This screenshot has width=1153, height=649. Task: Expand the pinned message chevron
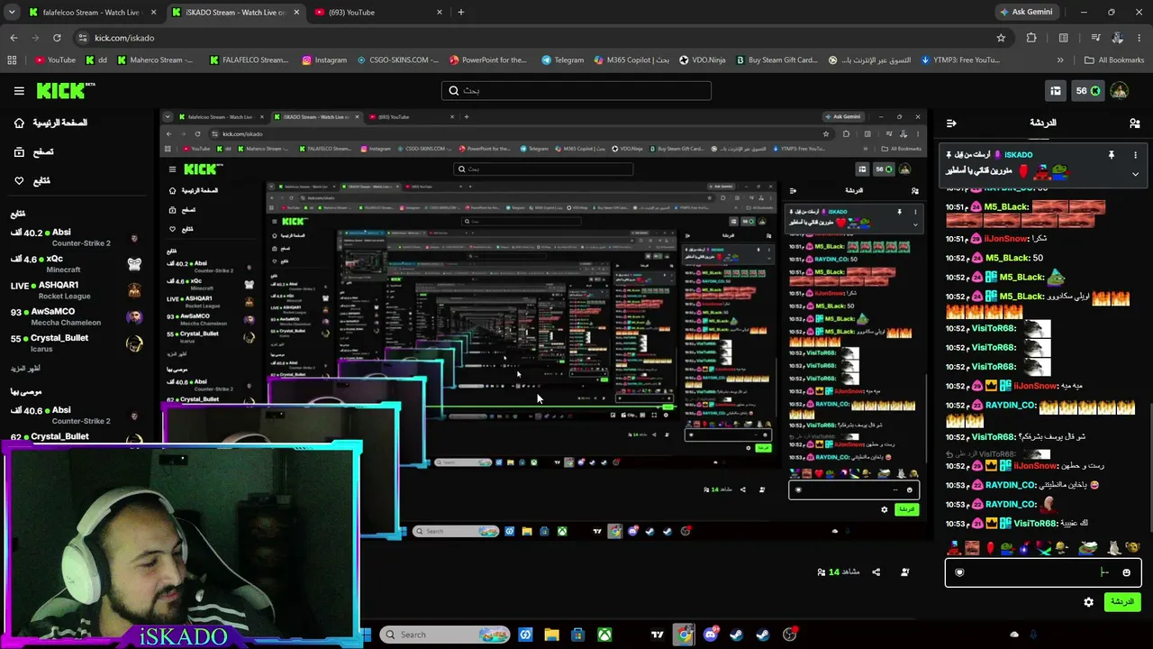pos(1135,174)
